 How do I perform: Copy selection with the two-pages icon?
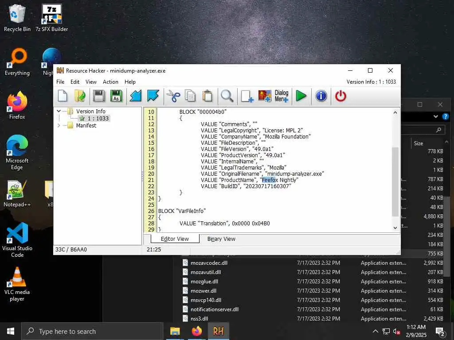point(190,96)
